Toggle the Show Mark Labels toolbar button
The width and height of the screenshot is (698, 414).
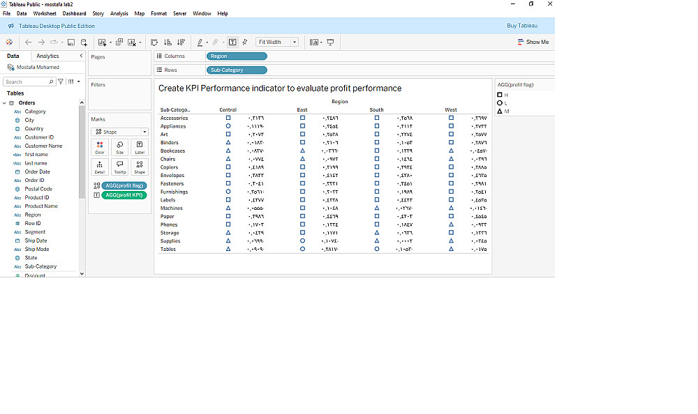pyautogui.click(x=232, y=43)
